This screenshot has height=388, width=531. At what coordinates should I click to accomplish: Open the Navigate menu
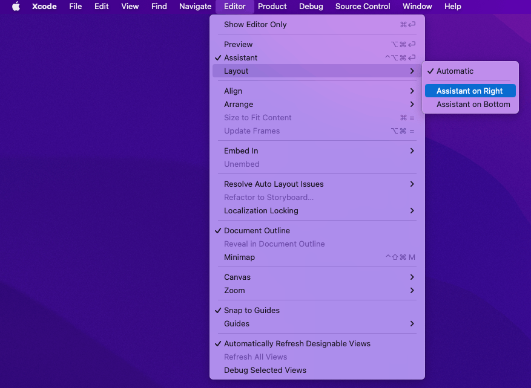click(x=196, y=7)
